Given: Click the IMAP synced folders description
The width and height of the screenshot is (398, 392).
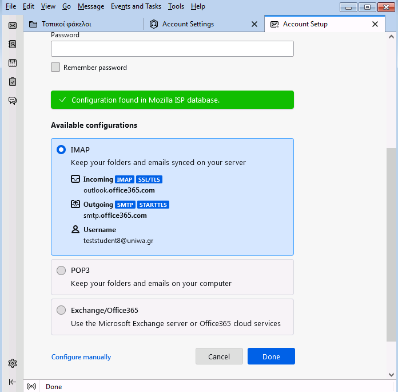Looking at the screenshot, I should pos(158,163).
